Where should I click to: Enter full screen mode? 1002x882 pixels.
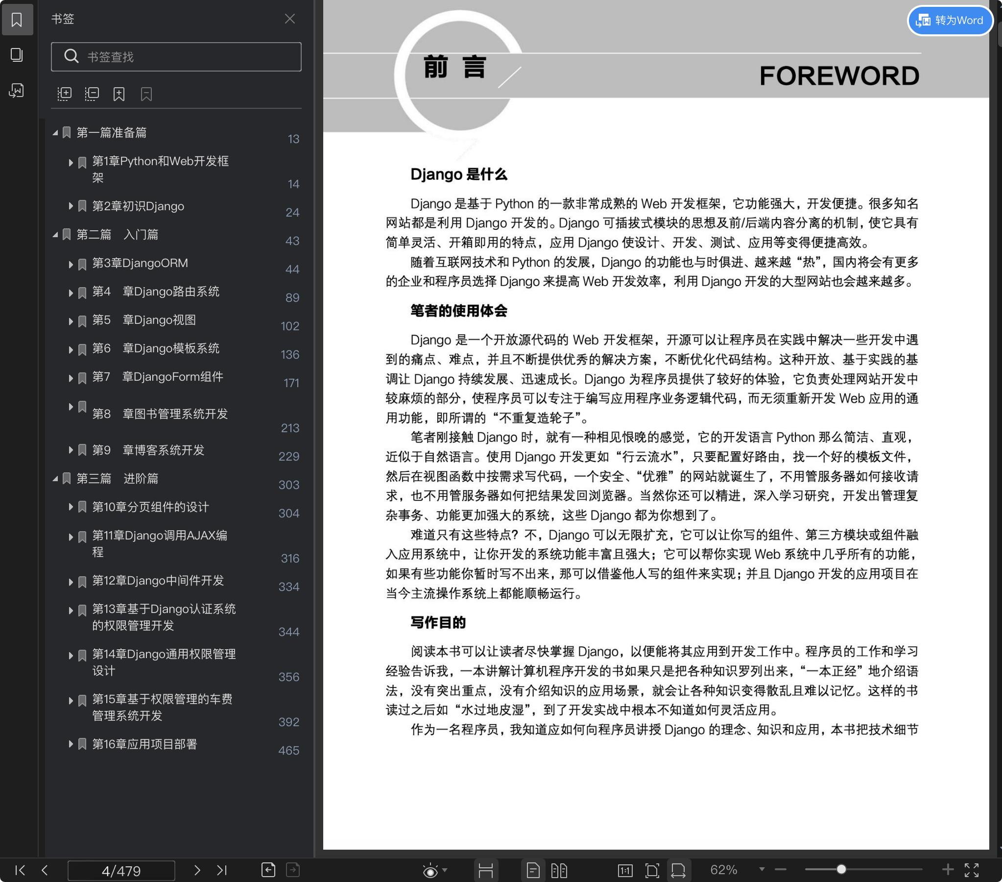972,870
